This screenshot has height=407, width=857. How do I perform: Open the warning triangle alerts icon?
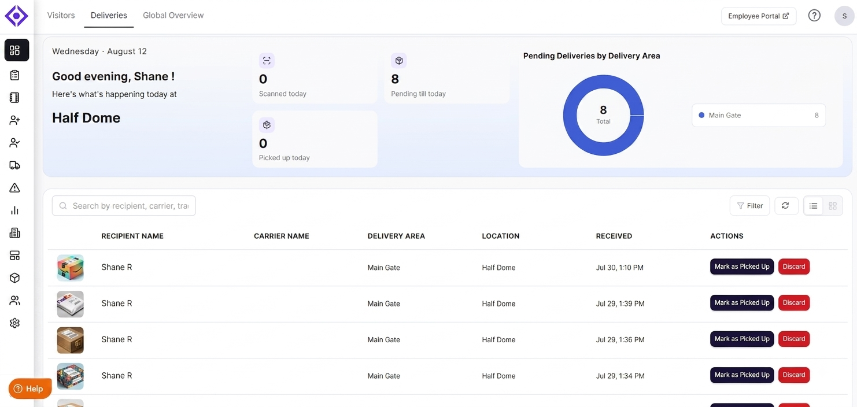pyautogui.click(x=15, y=188)
